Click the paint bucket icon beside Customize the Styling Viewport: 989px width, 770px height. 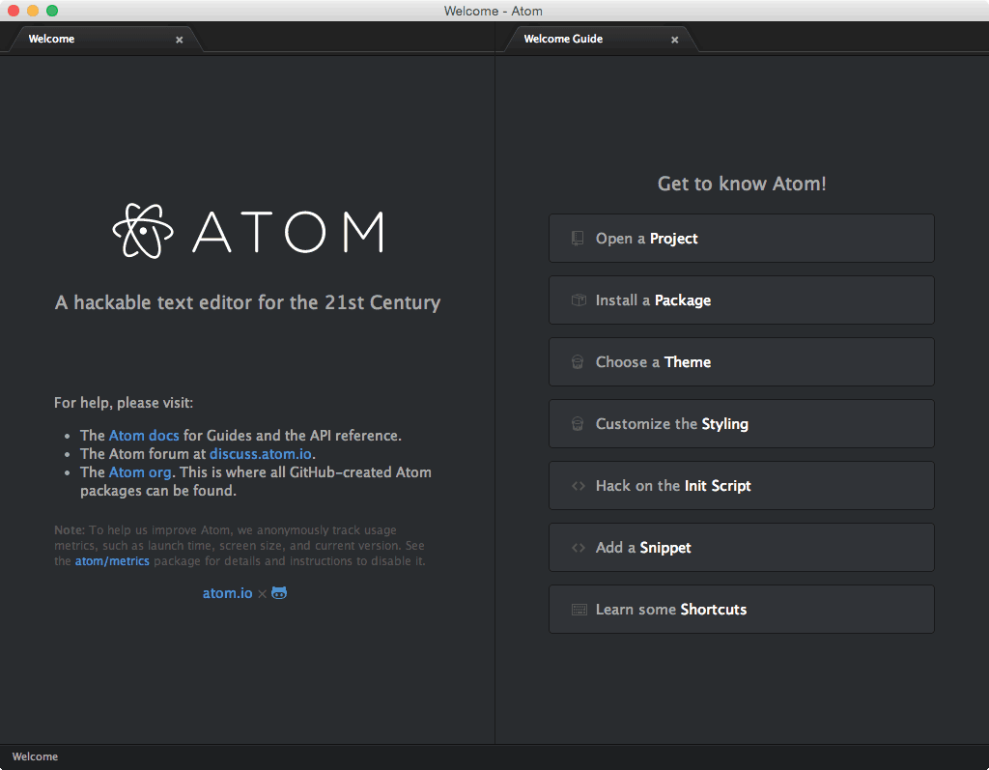click(578, 424)
